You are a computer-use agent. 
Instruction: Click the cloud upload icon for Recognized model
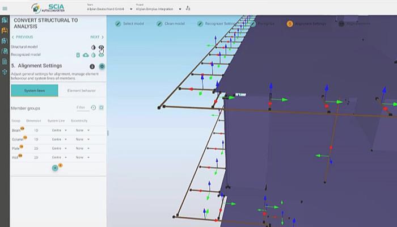(x=86, y=55)
